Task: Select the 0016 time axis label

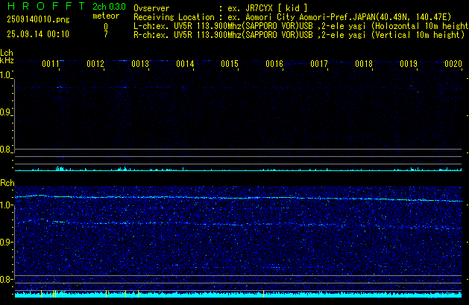Action: pos(274,64)
